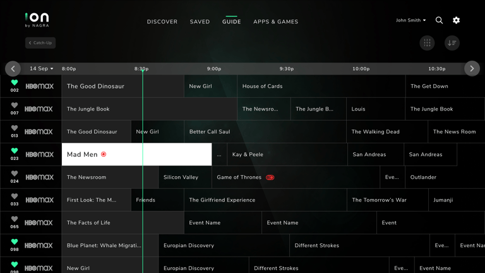The width and height of the screenshot is (485, 273).
Task: Select Blue Planet: Whale Migration
Action: pos(110,245)
